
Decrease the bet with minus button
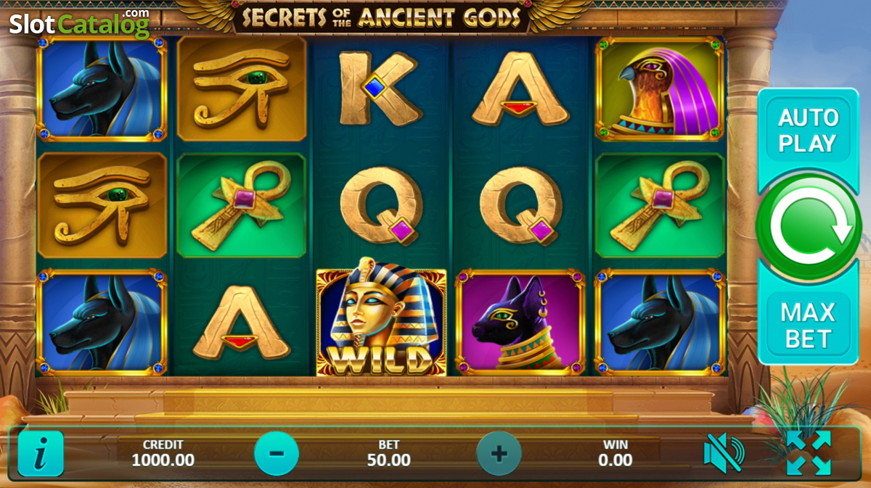pyautogui.click(x=277, y=454)
